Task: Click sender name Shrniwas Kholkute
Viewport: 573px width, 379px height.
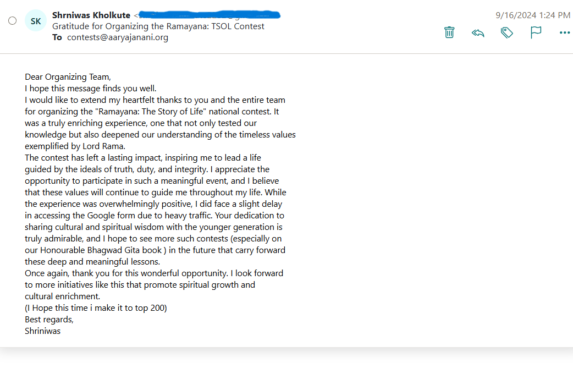Action: pyautogui.click(x=91, y=15)
